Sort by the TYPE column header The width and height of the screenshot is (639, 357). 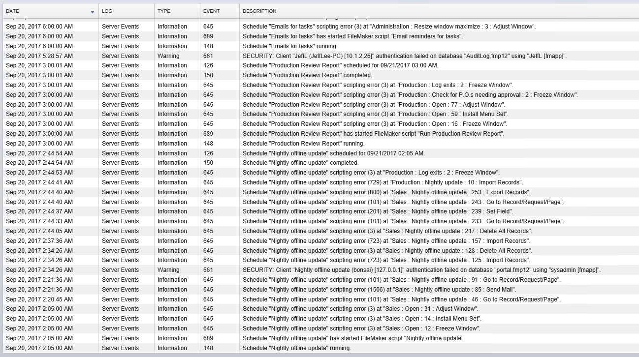point(163,11)
